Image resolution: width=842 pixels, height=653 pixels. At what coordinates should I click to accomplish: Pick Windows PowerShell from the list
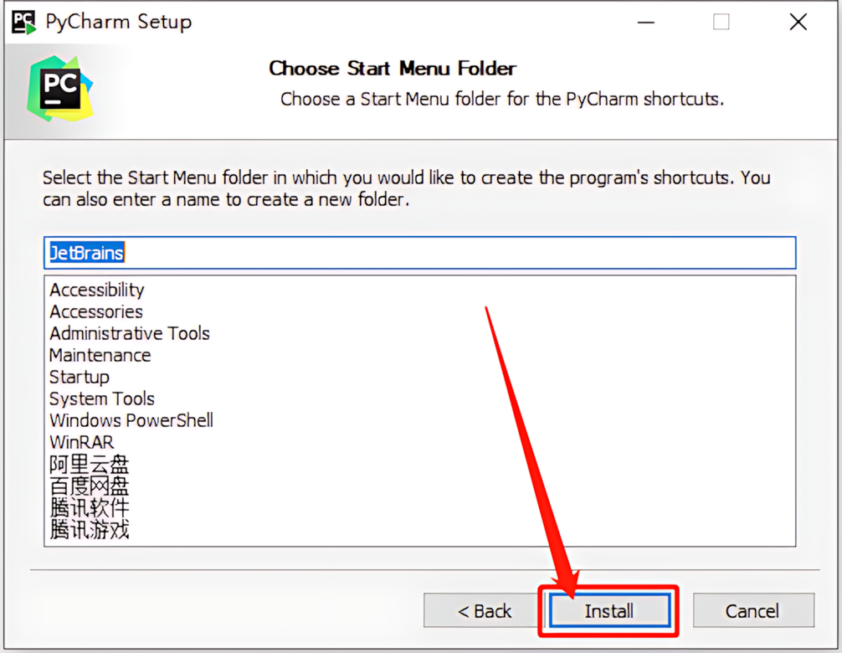(131, 420)
